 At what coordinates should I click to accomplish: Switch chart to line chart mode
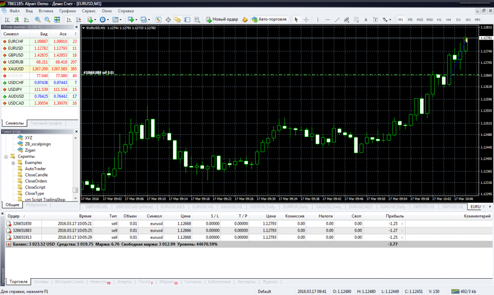[x=27, y=20]
